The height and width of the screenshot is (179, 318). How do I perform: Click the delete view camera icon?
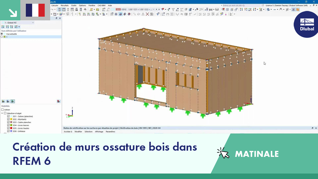click(x=58, y=101)
